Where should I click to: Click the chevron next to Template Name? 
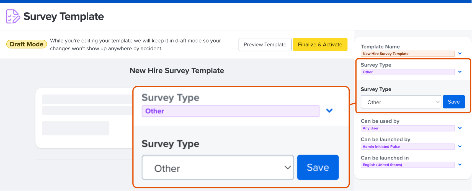tap(460, 54)
